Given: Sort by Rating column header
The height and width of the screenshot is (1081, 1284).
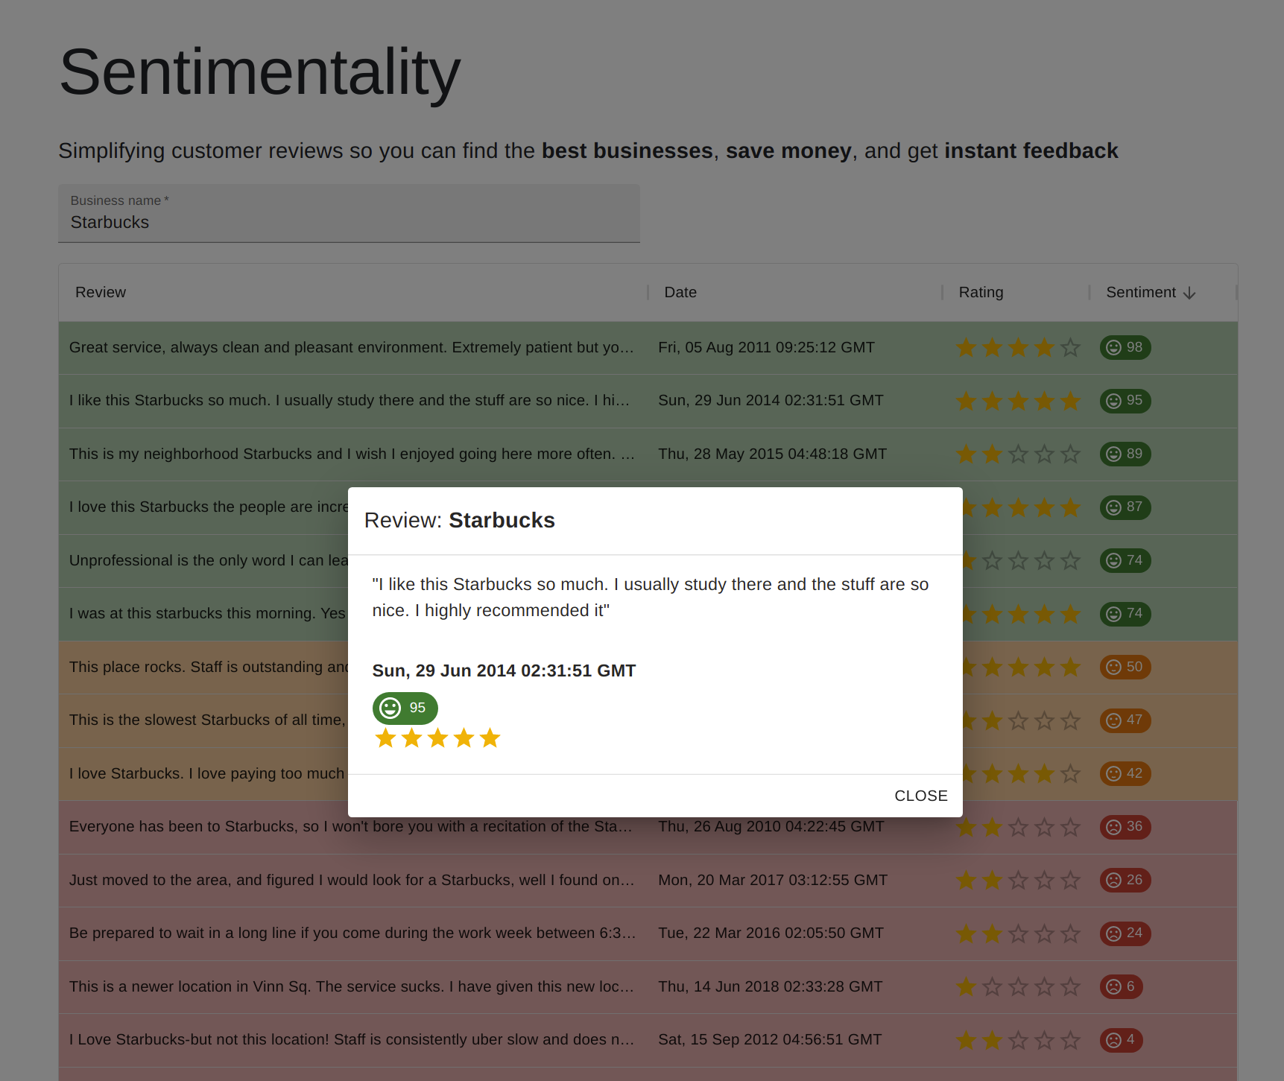Looking at the screenshot, I should coord(981,292).
